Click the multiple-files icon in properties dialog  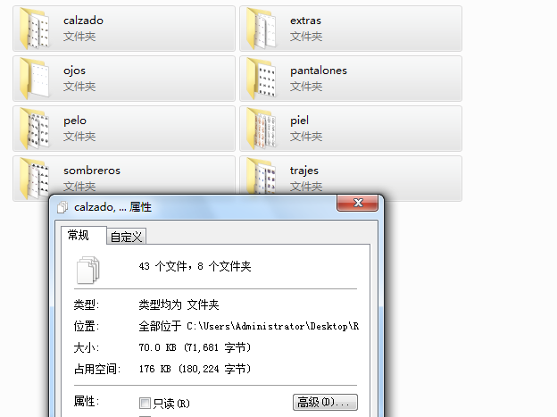coord(87,270)
